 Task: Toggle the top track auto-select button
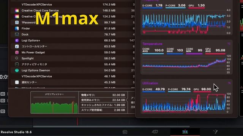3,94
